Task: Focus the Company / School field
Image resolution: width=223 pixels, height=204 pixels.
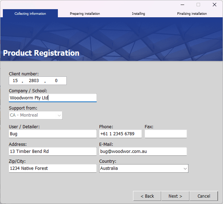Action: (x=53, y=98)
